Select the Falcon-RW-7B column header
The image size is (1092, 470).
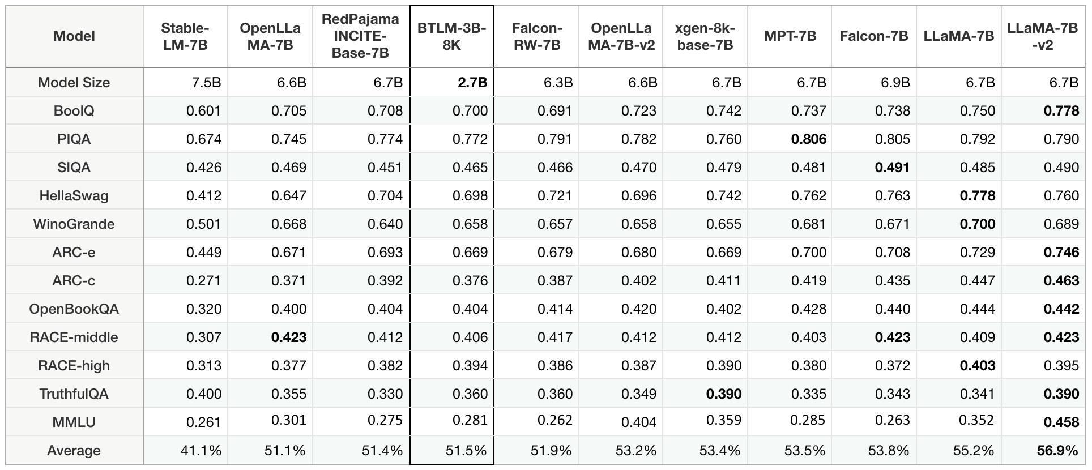536,36
